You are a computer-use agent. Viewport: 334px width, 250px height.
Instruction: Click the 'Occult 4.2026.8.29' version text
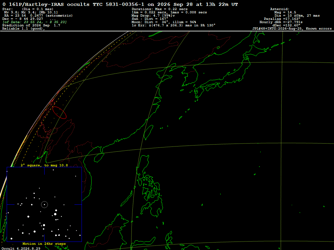click(21, 248)
